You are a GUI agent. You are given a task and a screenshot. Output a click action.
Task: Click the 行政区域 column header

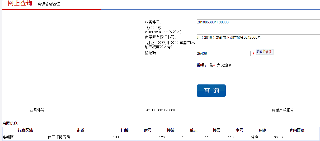tap(25, 130)
